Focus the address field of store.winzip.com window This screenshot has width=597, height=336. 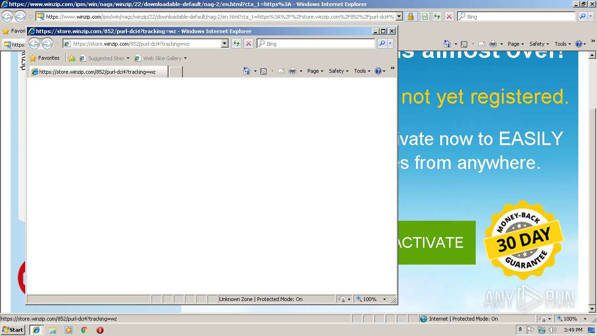coord(146,43)
